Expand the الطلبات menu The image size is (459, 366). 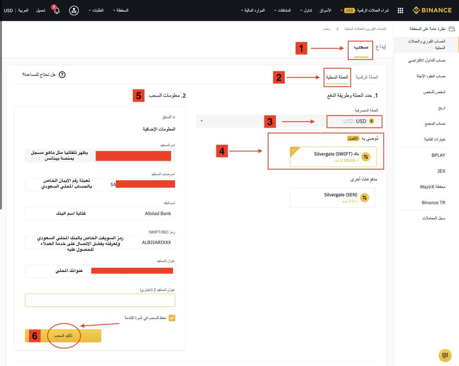coord(96,10)
